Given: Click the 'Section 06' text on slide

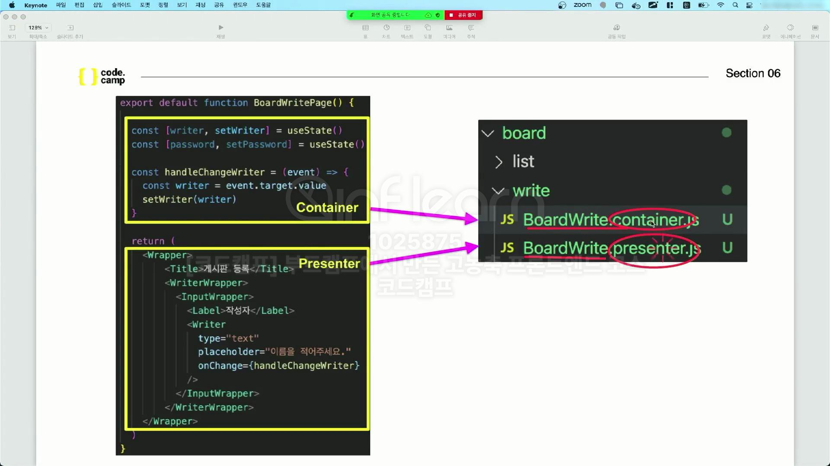Looking at the screenshot, I should (753, 73).
